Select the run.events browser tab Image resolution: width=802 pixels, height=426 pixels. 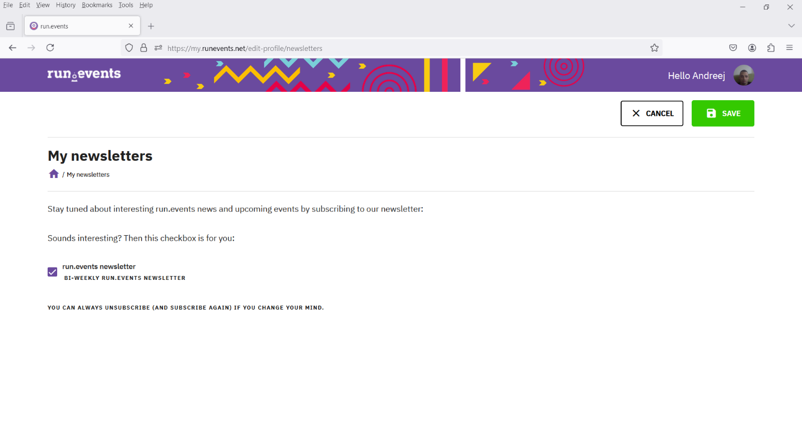82,26
